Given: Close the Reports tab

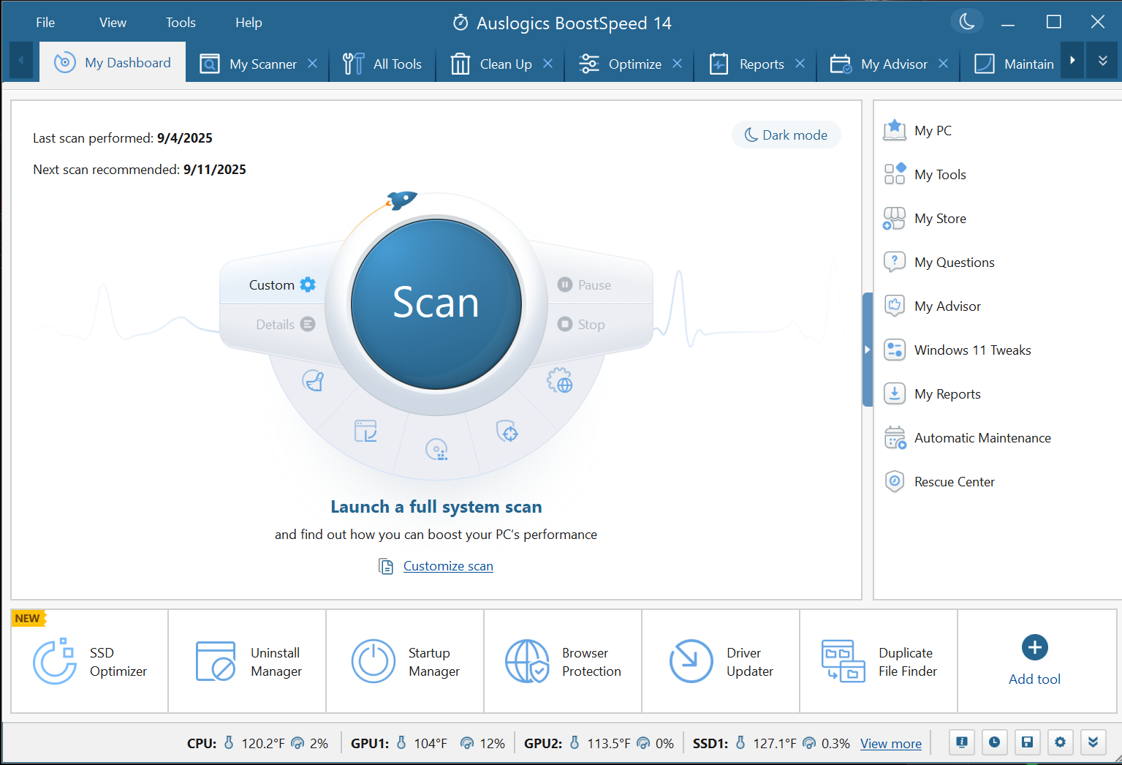Looking at the screenshot, I should (x=800, y=64).
